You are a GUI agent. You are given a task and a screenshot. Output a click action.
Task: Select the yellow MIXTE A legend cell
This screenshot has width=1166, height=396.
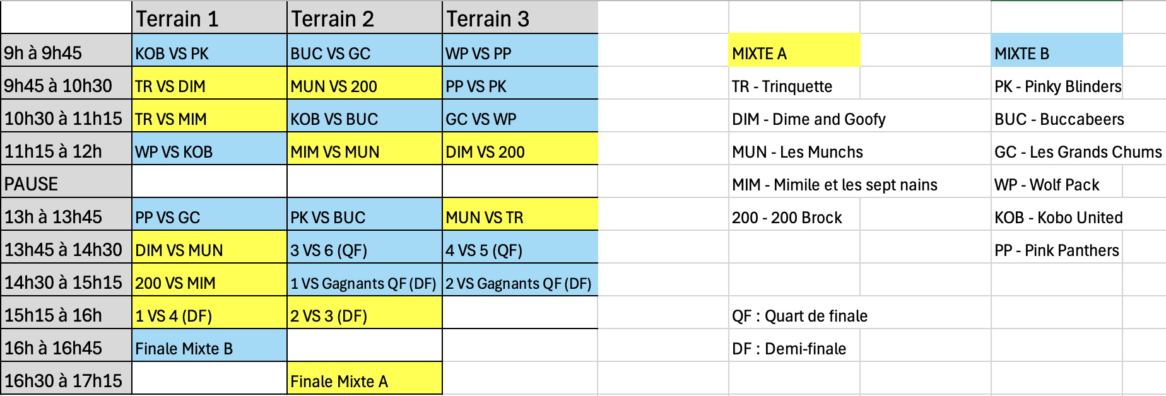(794, 50)
